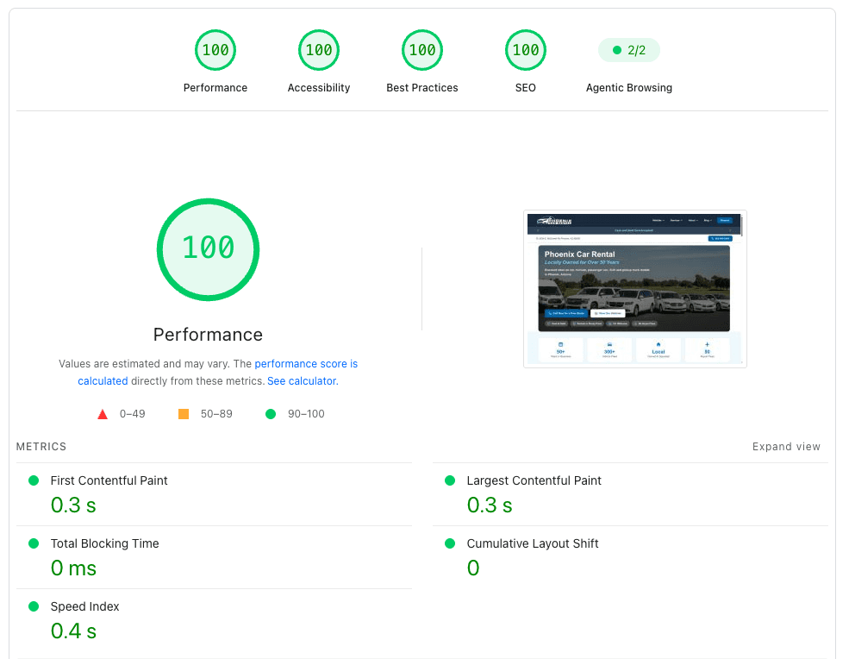The width and height of the screenshot is (849, 659).
Task: Open the Best Practices score gauge
Action: click(422, 50)
